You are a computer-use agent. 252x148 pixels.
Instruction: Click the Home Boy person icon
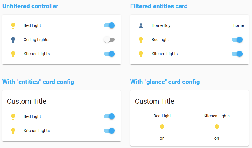(x=141, y=25)
